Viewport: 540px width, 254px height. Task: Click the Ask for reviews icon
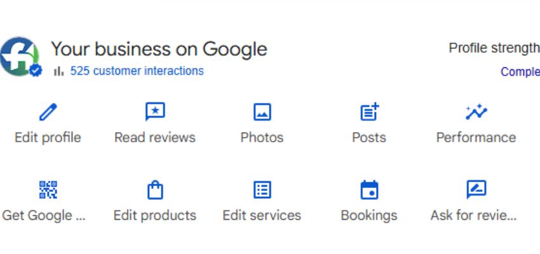[476, 190]
